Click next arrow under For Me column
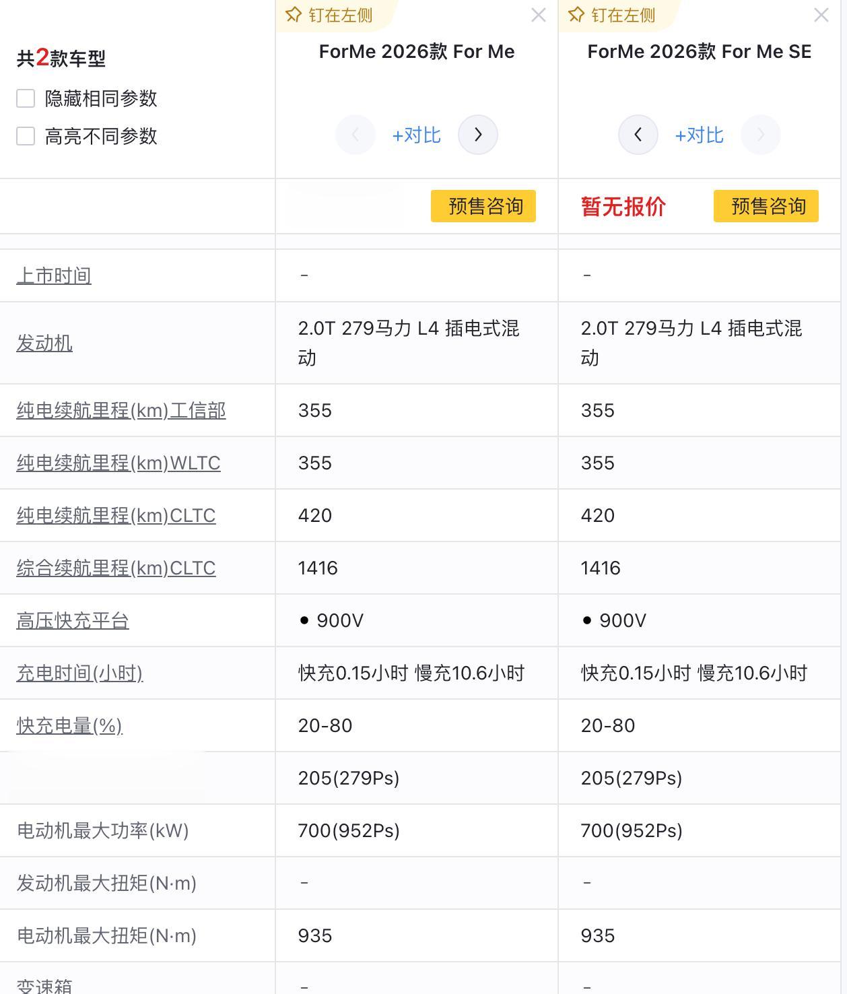The image size is (847, 994). click(x=478, y=135)
